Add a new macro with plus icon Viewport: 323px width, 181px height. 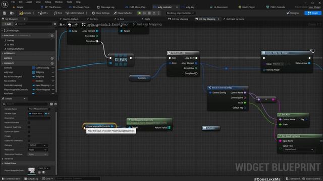point(52,58)
